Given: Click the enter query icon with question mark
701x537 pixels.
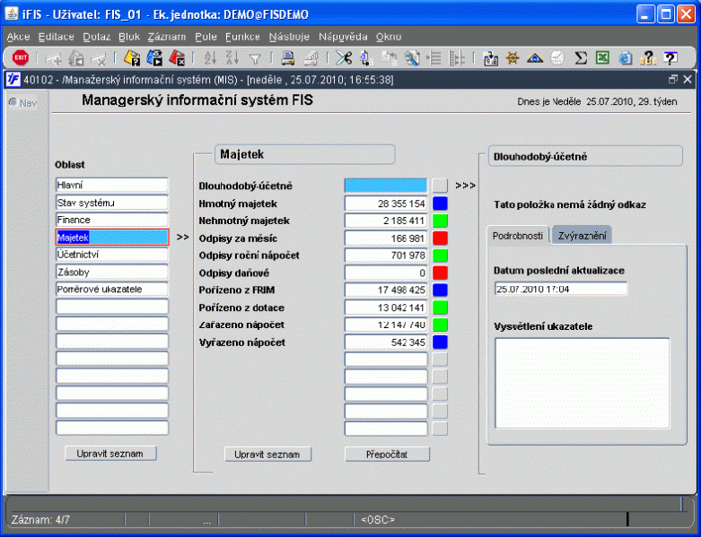Looking at the screenshot, I should click(x=133, y=57).
